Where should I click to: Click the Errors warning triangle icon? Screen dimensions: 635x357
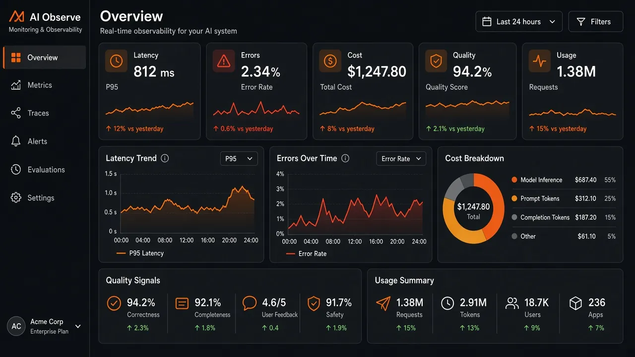pyautogui.click(x=224, y=61)
